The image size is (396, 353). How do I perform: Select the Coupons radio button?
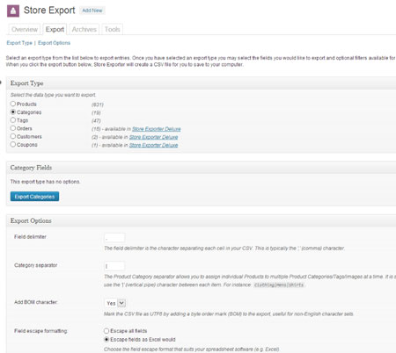point(13,144)
